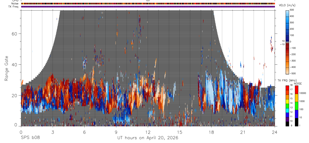Pick the yellow segment of NOISE scale
The image size is (309, 143).
click(296, 98)
